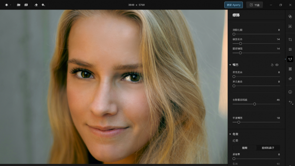Click the blush amount slider handle under 红晕
Image resolution: width=295 pixels, height=166 pixels.
pyautogui.click(x=234, y=159)
